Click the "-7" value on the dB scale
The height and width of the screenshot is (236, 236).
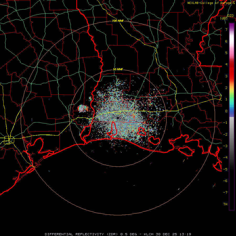pos(225,192)
